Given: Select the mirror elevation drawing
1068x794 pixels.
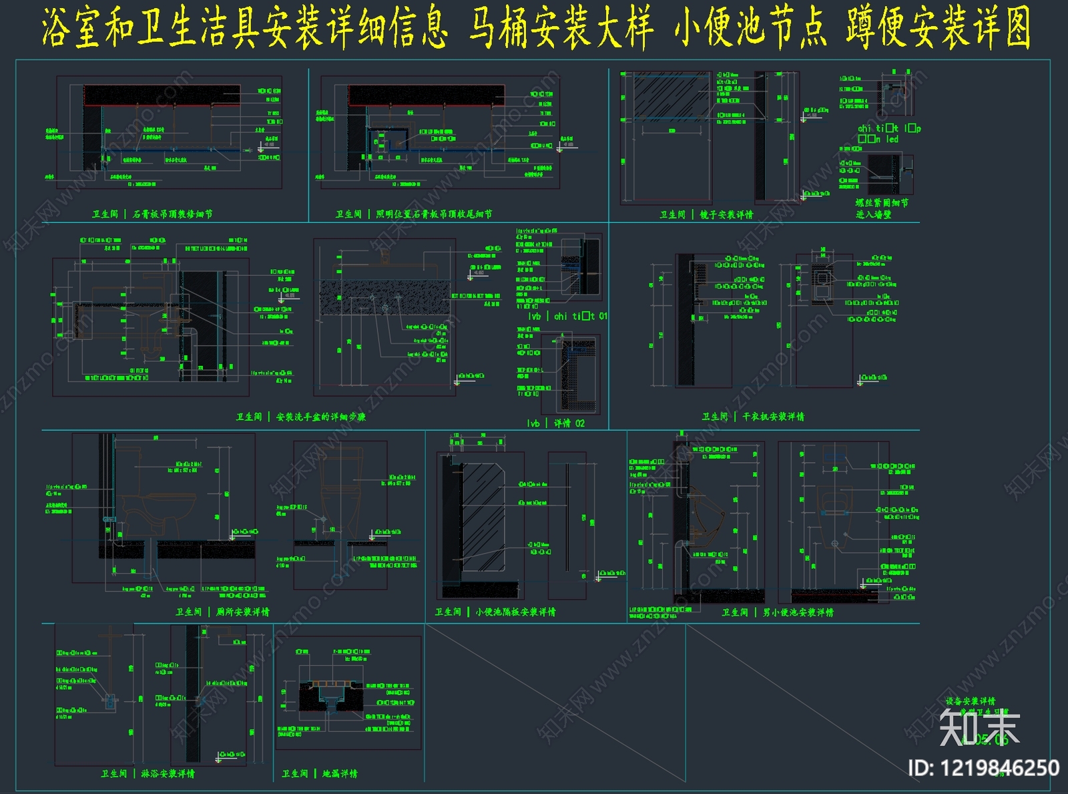Looking at the screenshot, I should point(666,138).
